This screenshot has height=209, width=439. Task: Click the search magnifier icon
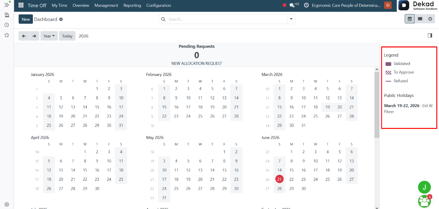coord(163,19)
